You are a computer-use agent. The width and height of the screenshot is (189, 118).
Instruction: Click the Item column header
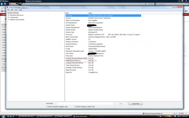[x=76, y=13]
